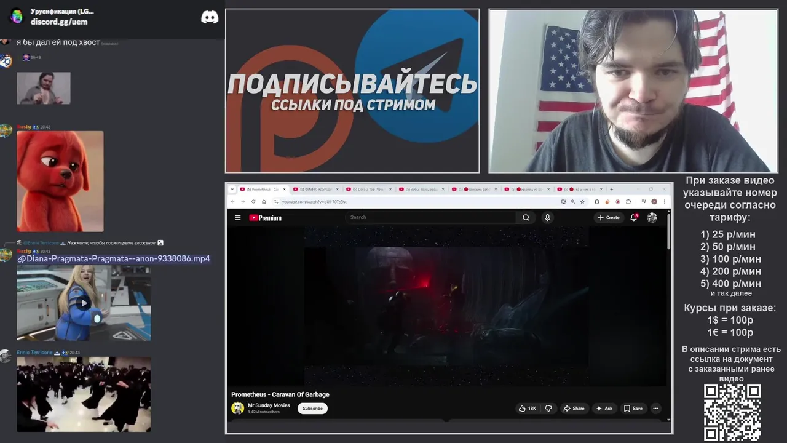This screenshot has width=787, height=443.
Task: Go back in the browser
Action: (x=232, y=201)
